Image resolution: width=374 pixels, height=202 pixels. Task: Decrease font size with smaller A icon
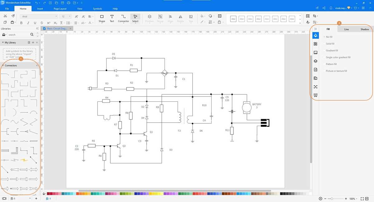click(83, 16)
